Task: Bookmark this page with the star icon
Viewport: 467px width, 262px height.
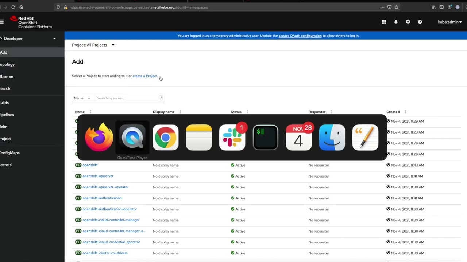Action: click(x=396, y=7)
